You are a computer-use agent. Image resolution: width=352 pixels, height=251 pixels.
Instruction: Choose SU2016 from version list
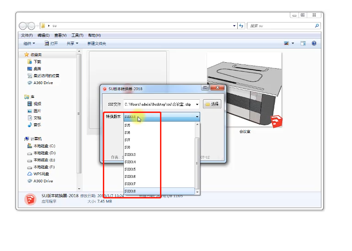159,176
